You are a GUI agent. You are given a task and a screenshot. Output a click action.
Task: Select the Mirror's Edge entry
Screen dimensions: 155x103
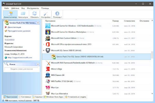coord(57,69)
